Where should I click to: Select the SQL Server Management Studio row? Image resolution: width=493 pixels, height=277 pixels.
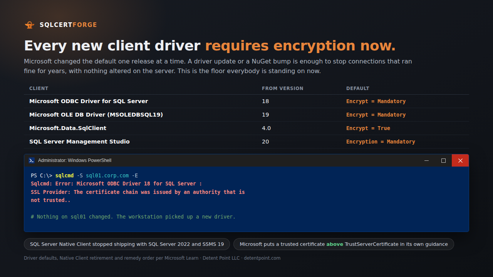point(246,142)
